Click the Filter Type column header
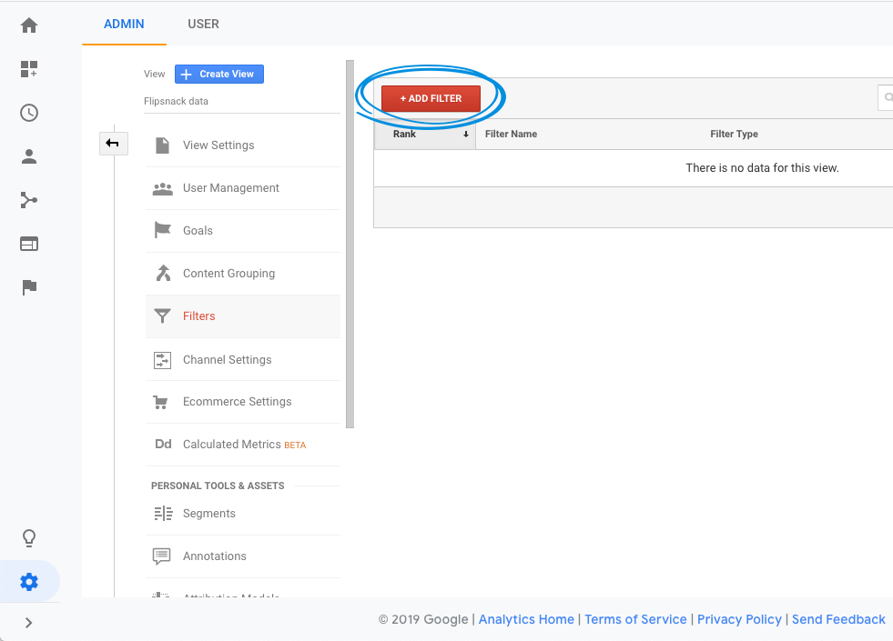Image resolution: width=893 pixels, height=641 pixels. click(x=734, y=135)
